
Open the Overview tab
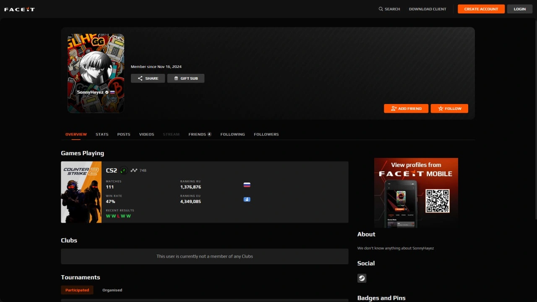point(76,134)
